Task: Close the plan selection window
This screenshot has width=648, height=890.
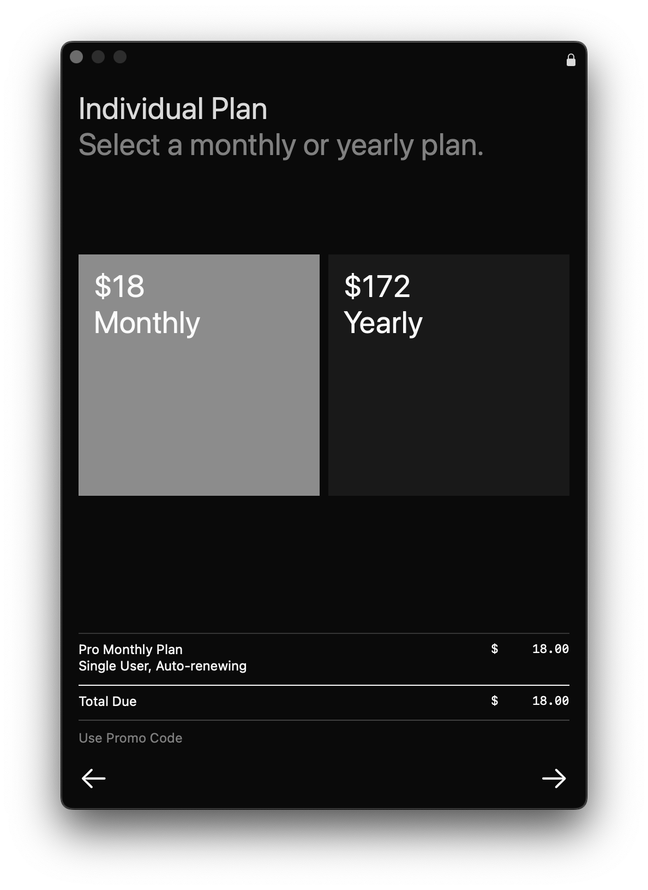Action: click(76, 57)
